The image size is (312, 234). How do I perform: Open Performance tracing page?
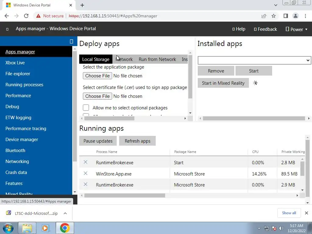coord(26,129)
